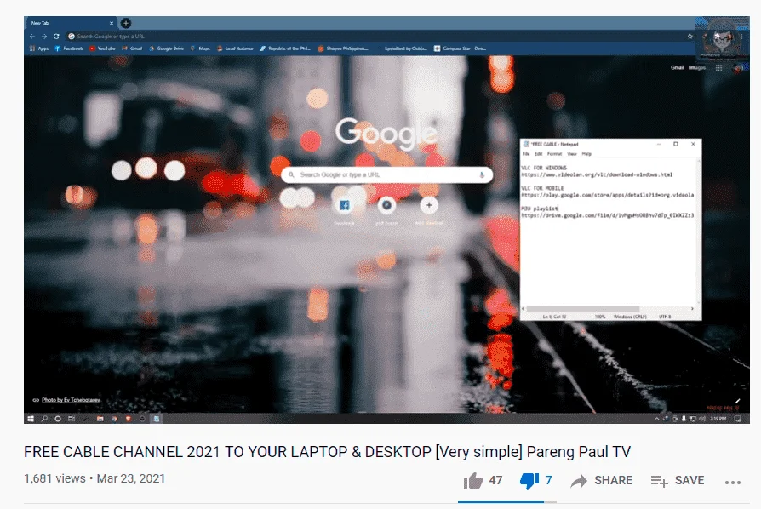Click the Chrome forward arrow

click(44, 37)
